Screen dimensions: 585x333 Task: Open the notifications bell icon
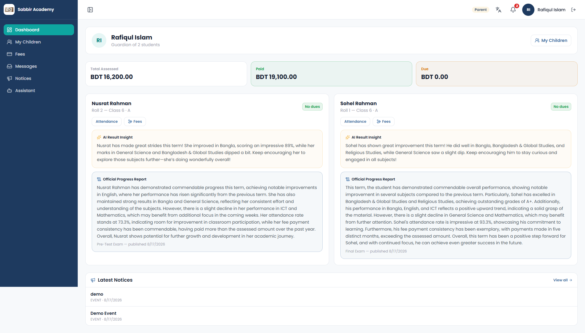tap(513, 10)
